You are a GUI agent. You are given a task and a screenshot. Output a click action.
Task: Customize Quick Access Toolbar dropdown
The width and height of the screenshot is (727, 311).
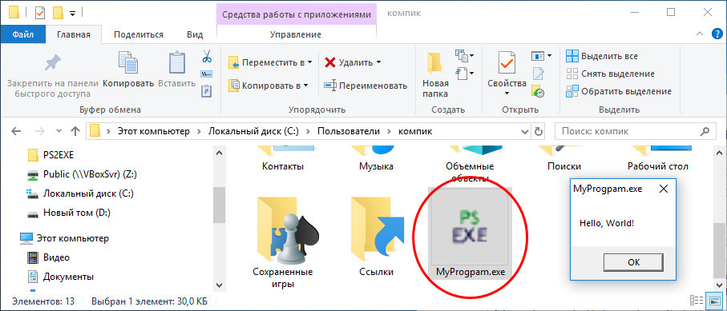[x=72, y=14]
